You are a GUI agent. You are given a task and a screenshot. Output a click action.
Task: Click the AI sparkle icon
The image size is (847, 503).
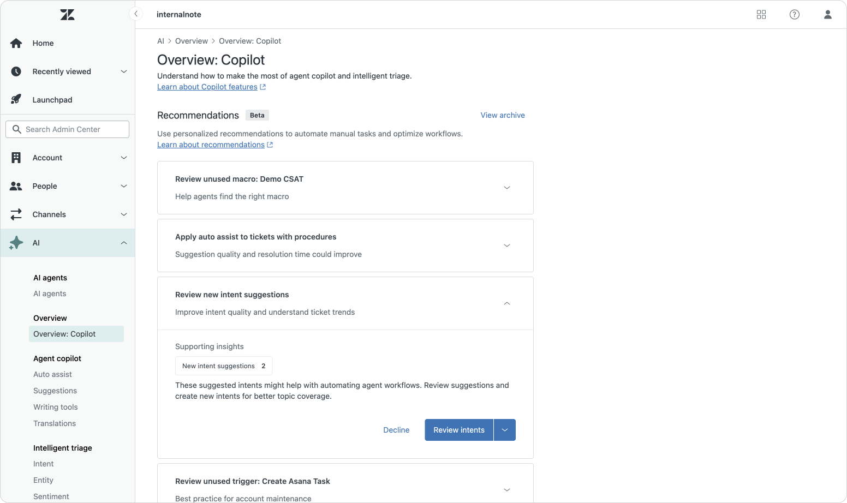tap(16, 243)
